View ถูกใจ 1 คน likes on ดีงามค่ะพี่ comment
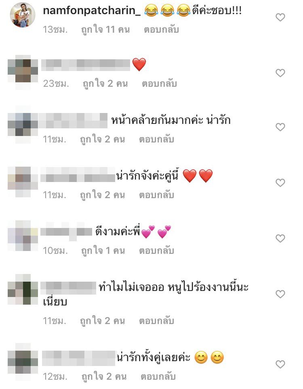The image size is (303, 389). pos(103,251)
